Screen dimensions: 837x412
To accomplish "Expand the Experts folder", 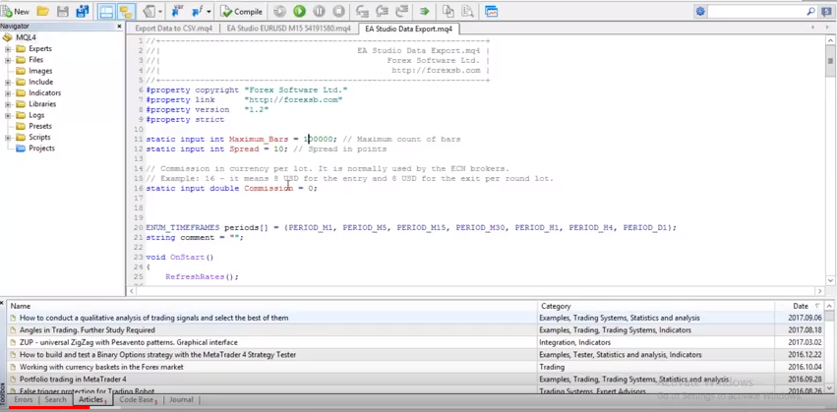I will (x=8, y=48).
